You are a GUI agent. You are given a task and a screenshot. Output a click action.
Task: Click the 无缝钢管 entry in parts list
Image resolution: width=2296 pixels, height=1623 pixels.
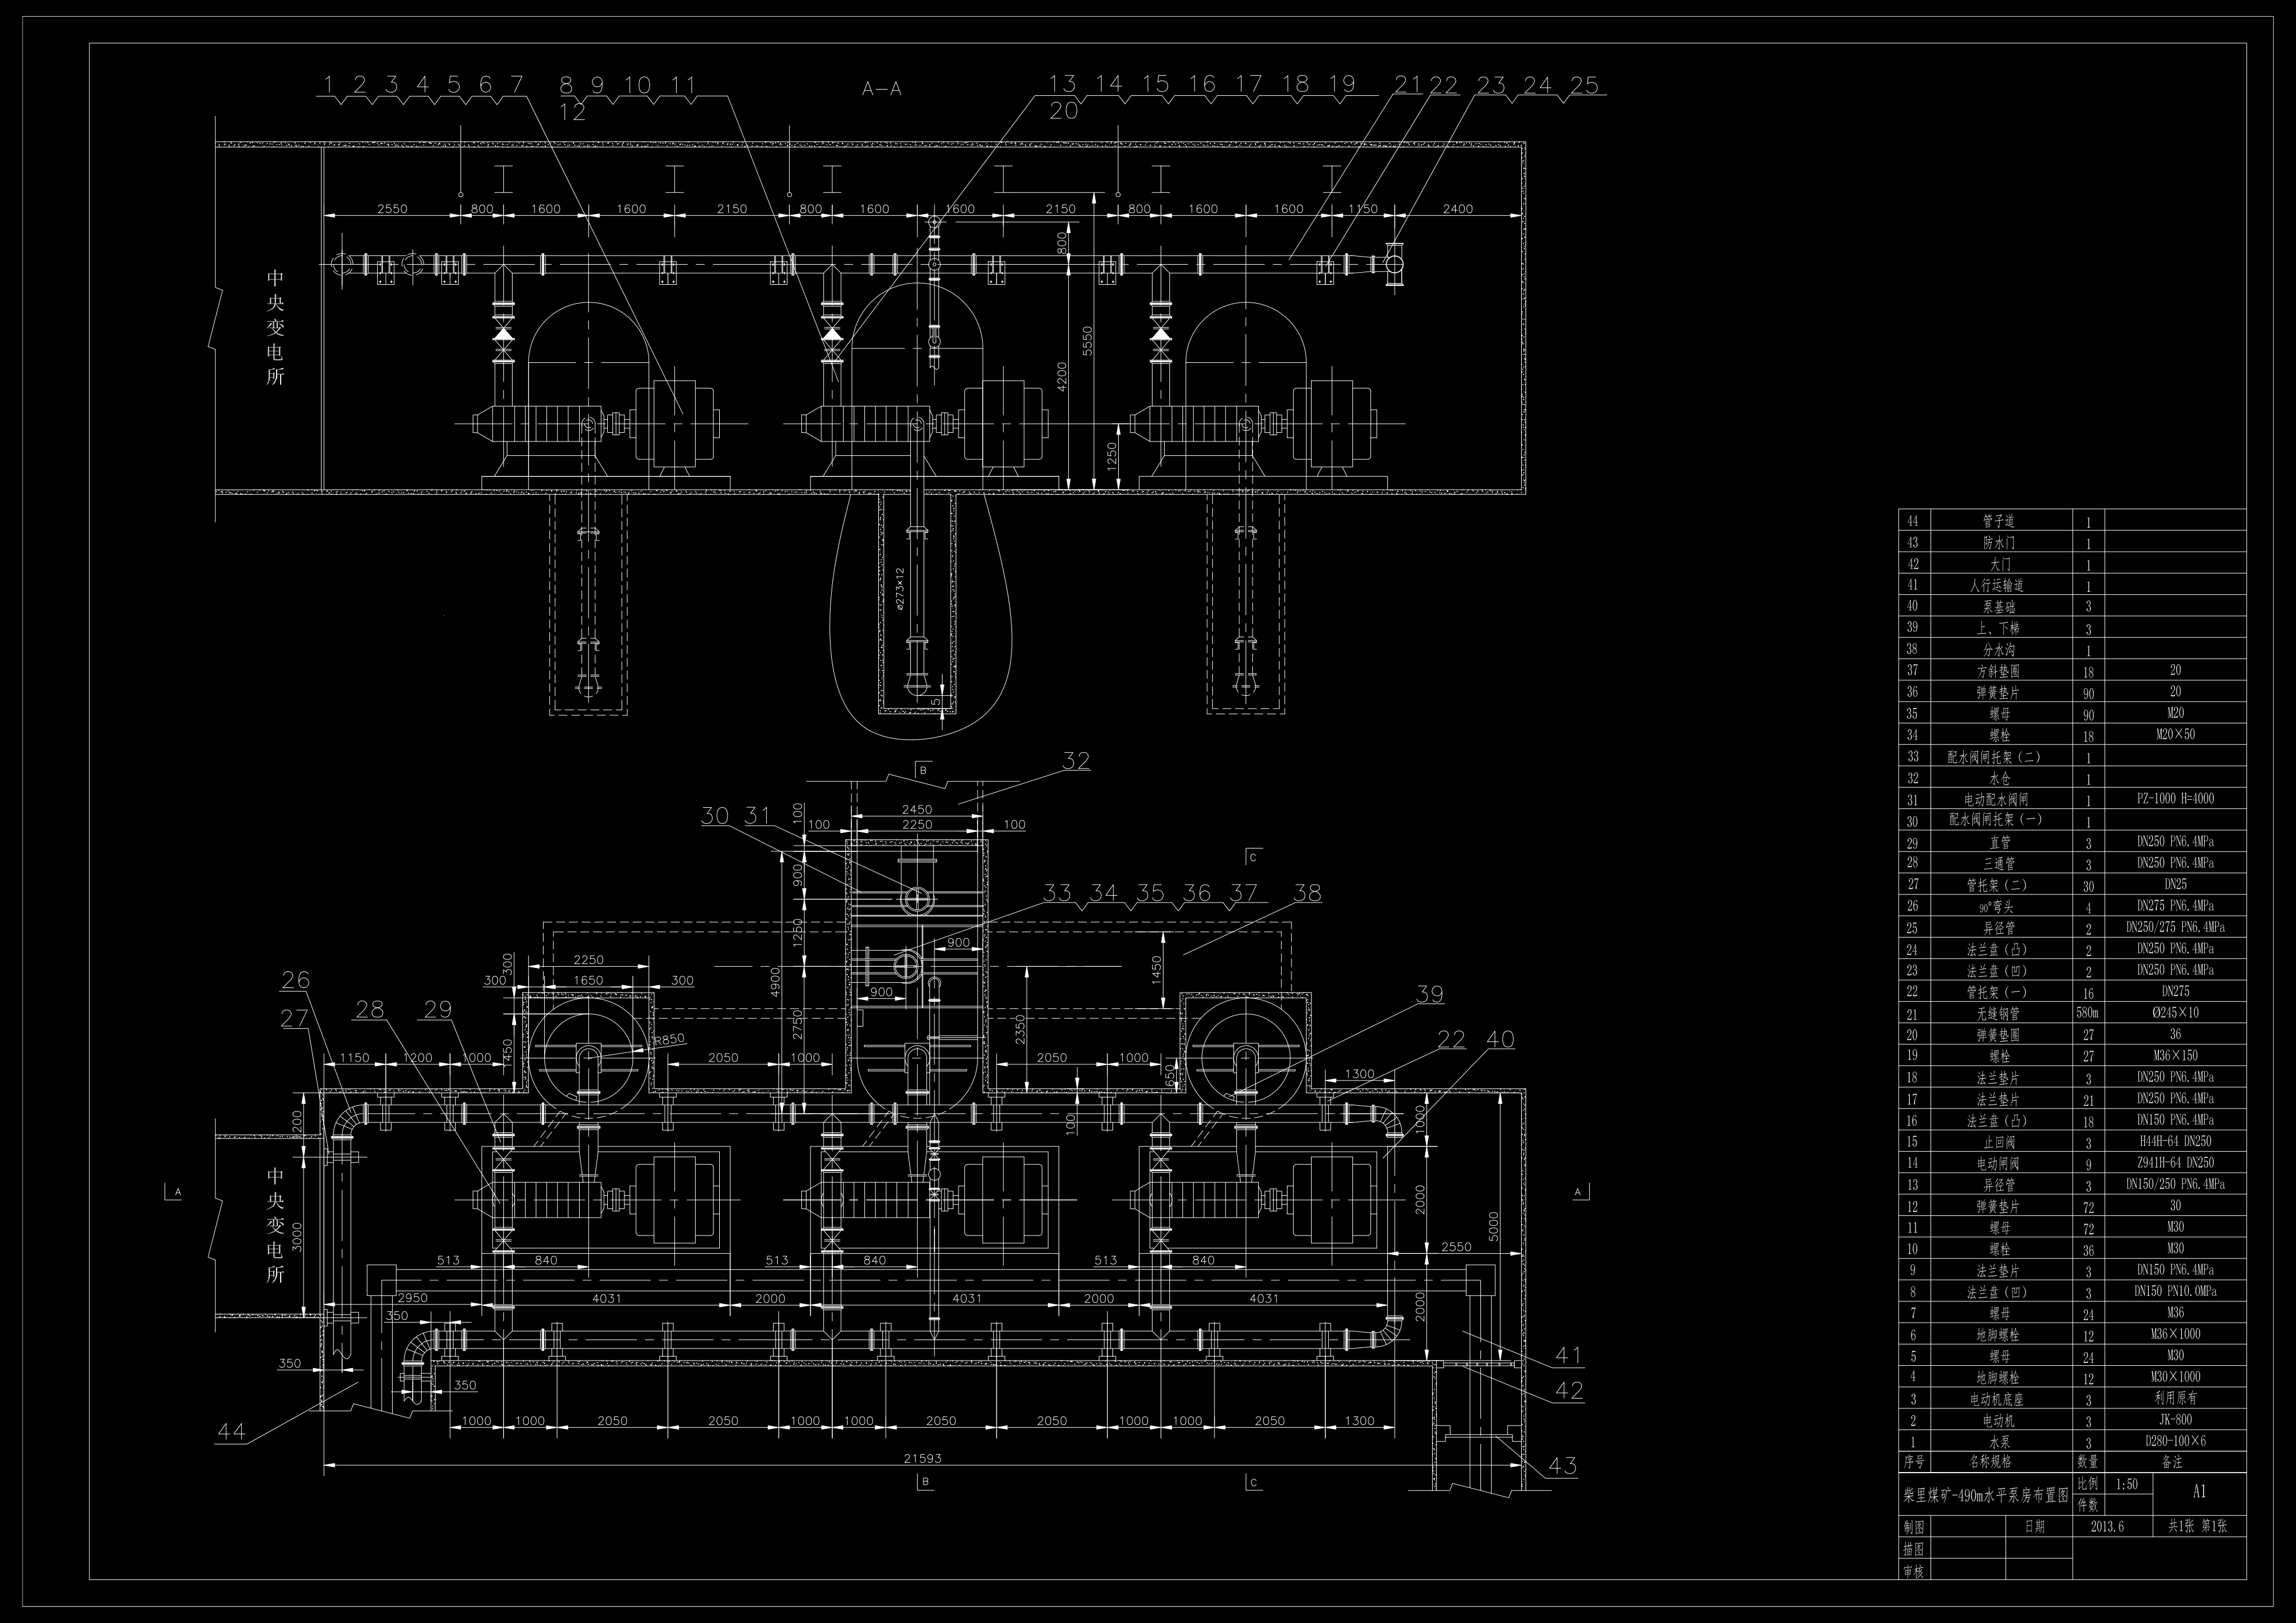1997,1013
